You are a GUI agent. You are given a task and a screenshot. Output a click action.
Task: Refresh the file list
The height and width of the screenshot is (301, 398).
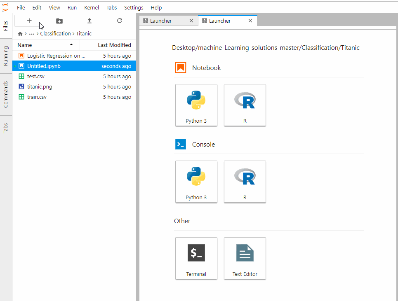point(120,21)
